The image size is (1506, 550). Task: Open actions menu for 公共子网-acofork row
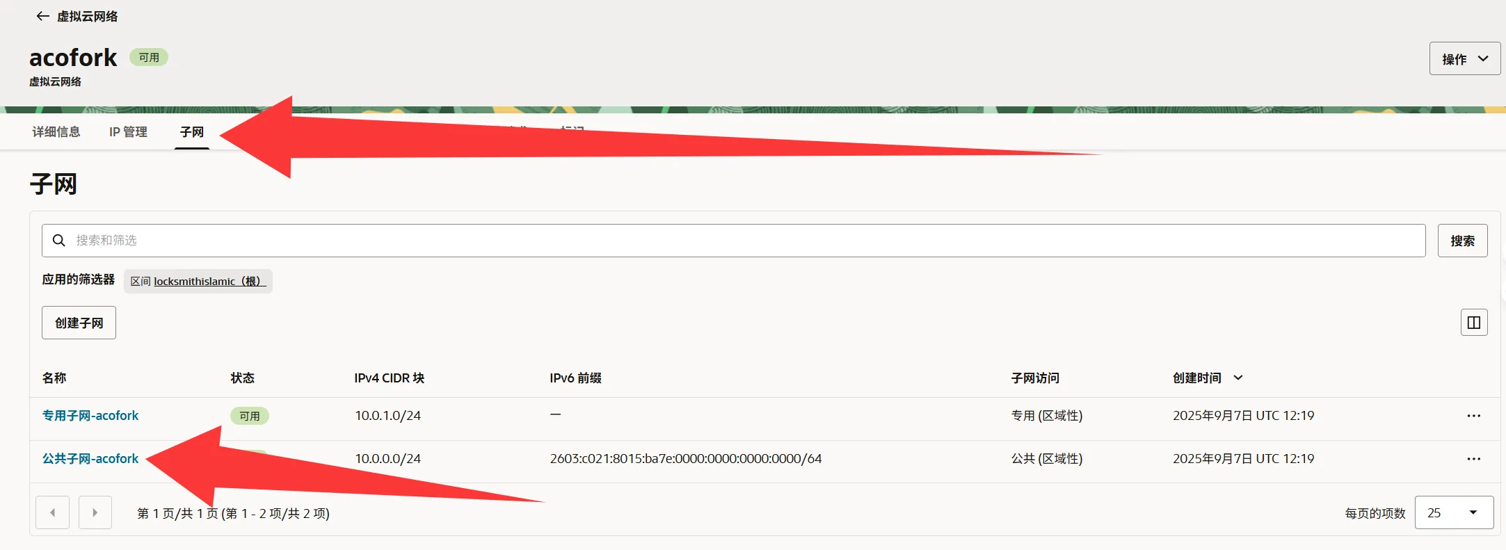point(1473,459)
